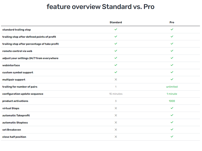
Task: Click the 'configuration update sequence' row label
Action: point(23,94)
